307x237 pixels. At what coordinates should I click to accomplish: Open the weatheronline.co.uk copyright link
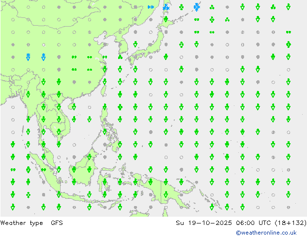[x=266, y=233]
